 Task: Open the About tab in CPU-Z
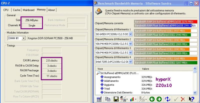tap(51, 10)
